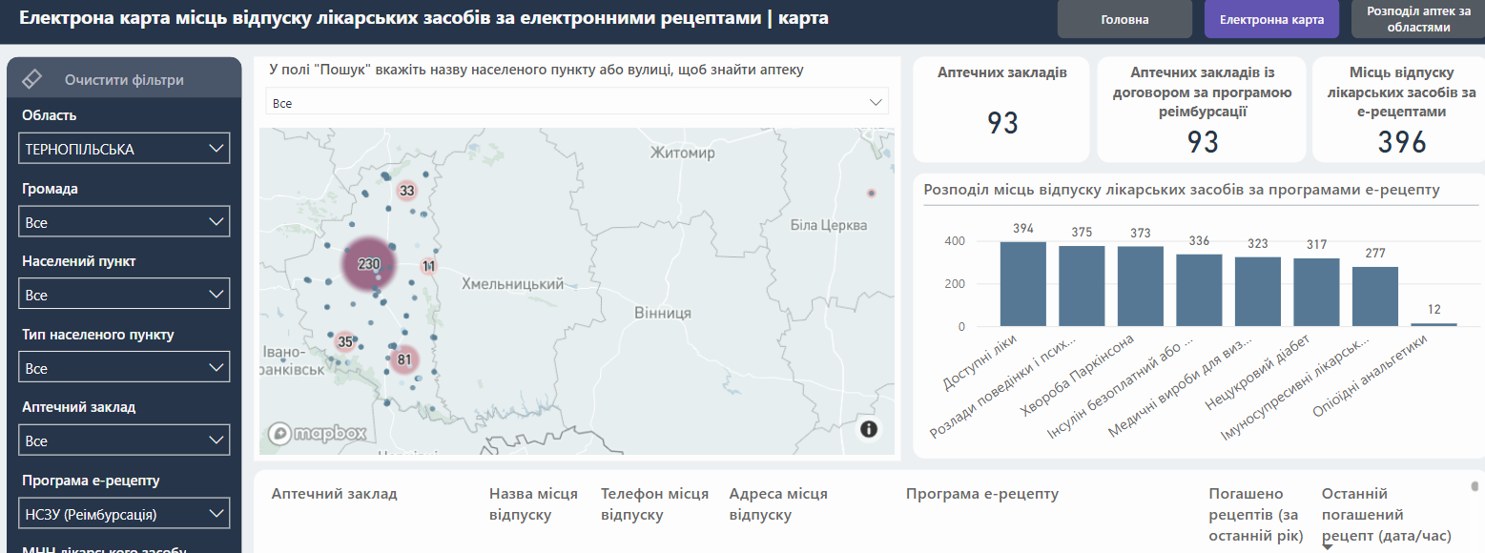Image resolution: width=1485 pixels, height=553 pixels.
Task: Open the "Область" dropdown showing ТЕРНОПІЛЬСЬКА
Action: click(x=124, y=148)
